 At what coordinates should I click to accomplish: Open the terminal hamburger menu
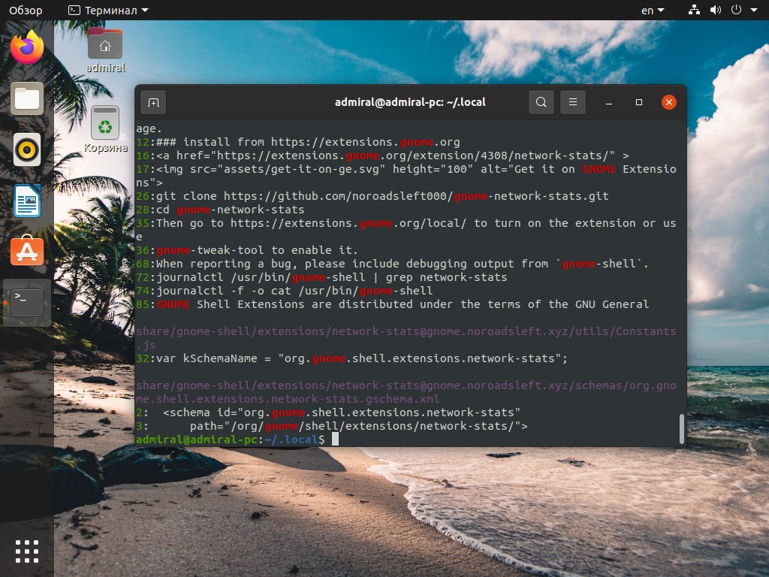pos(572,102)
